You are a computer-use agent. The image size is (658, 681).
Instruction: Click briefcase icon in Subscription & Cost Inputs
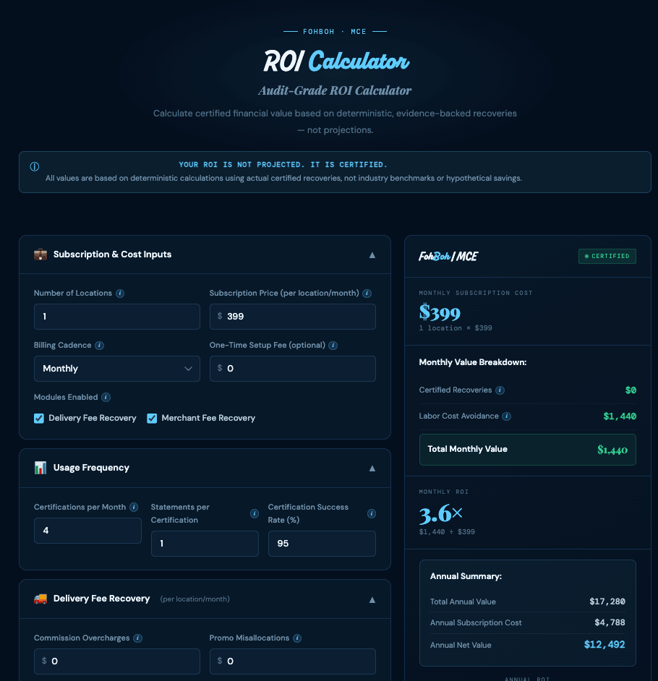pyautogui.click(x=40, y=255)
